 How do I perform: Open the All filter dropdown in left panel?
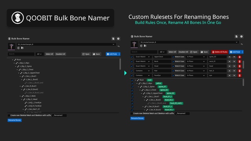(39, 54)
